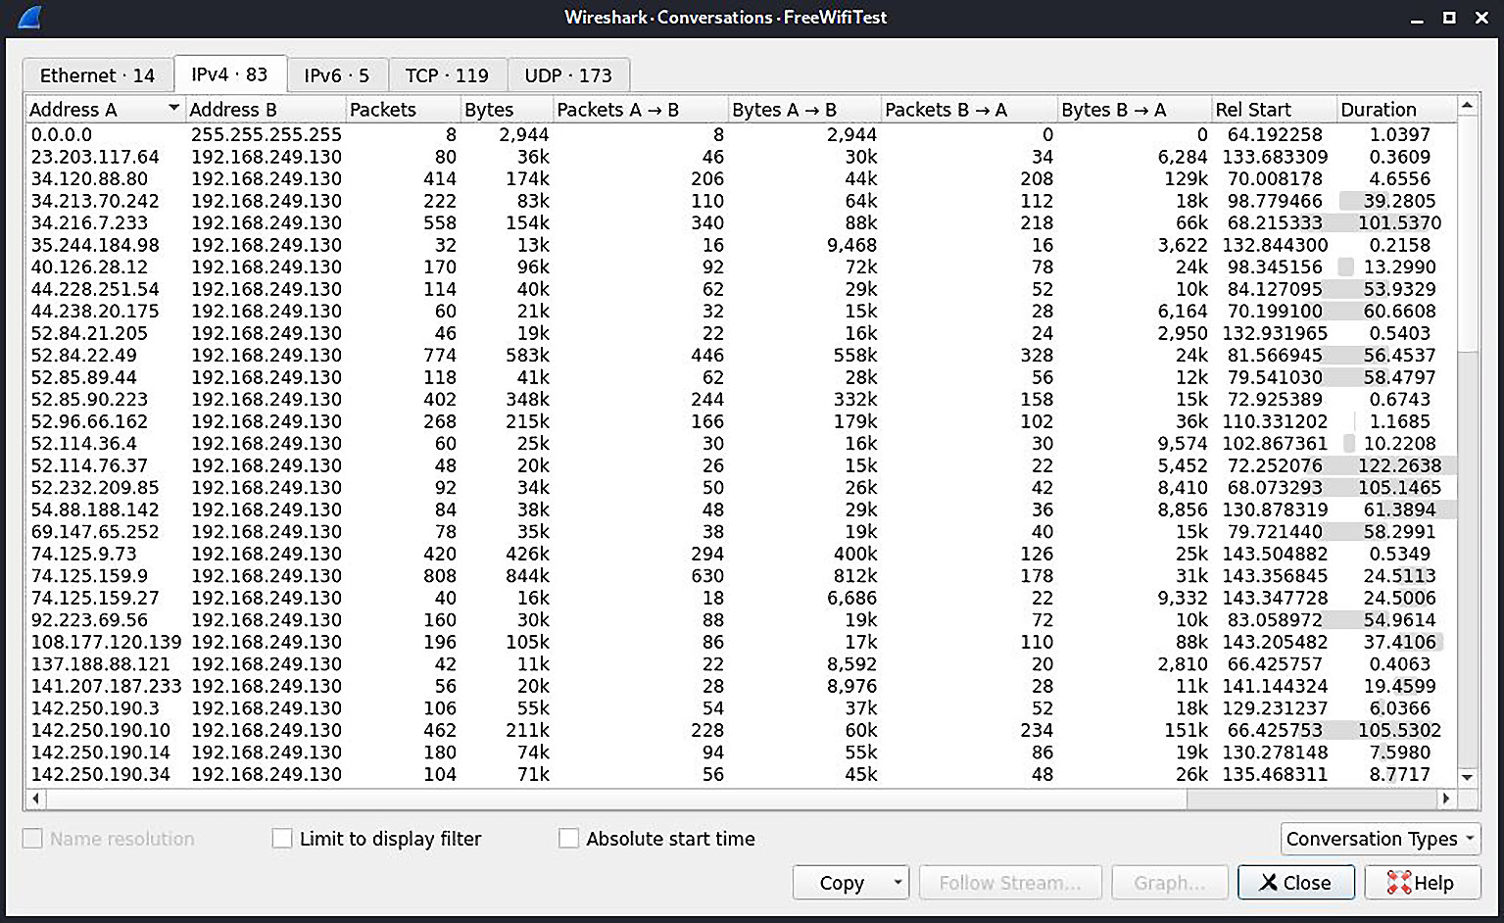This screenshot has width=1504, height=923.
Task: Select the 142.250.190.10 address cell
Action: pos(101,730)
